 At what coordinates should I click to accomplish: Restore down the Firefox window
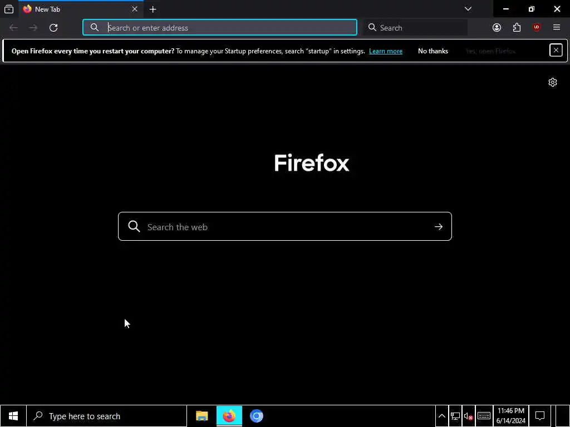coord(532,9)
